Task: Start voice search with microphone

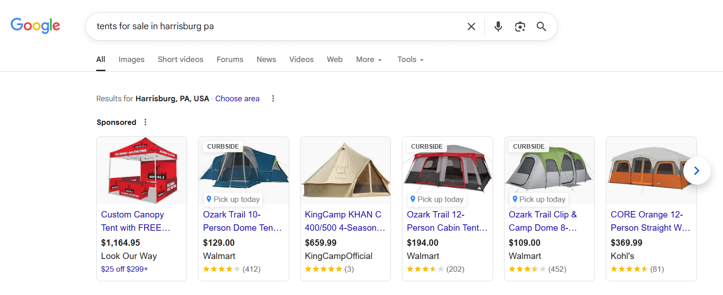Action: click(x=498, y=26)
